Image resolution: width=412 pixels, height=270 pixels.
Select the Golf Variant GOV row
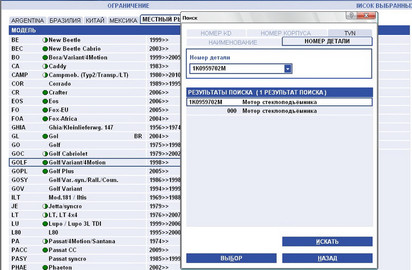[x=95, y=189]
